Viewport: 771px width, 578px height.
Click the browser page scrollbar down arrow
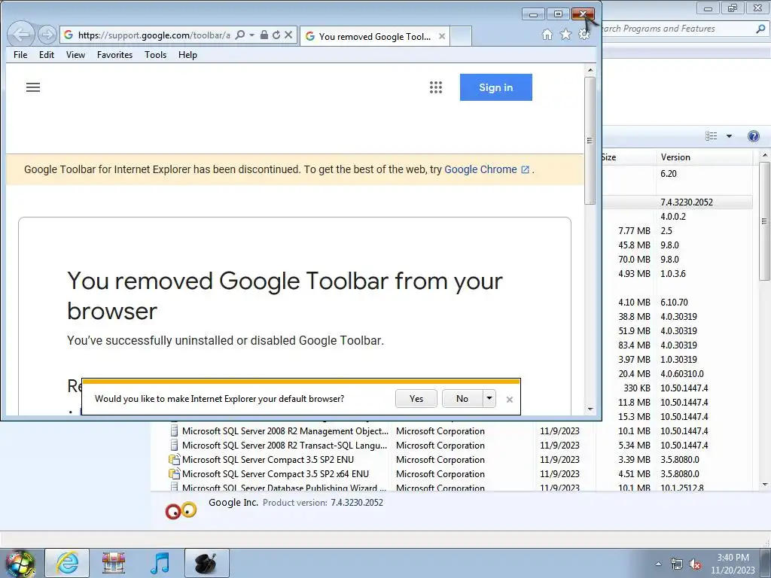[590, 409]
